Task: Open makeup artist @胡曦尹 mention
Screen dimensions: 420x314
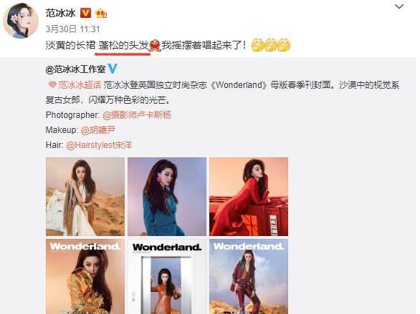Action: pos(97,130)
